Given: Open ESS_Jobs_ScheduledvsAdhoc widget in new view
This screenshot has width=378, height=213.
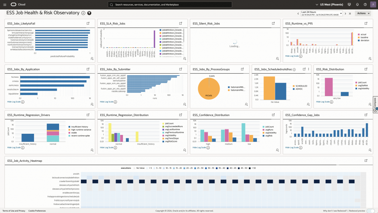Looking at the screenshot, I should tap(304, 69).
